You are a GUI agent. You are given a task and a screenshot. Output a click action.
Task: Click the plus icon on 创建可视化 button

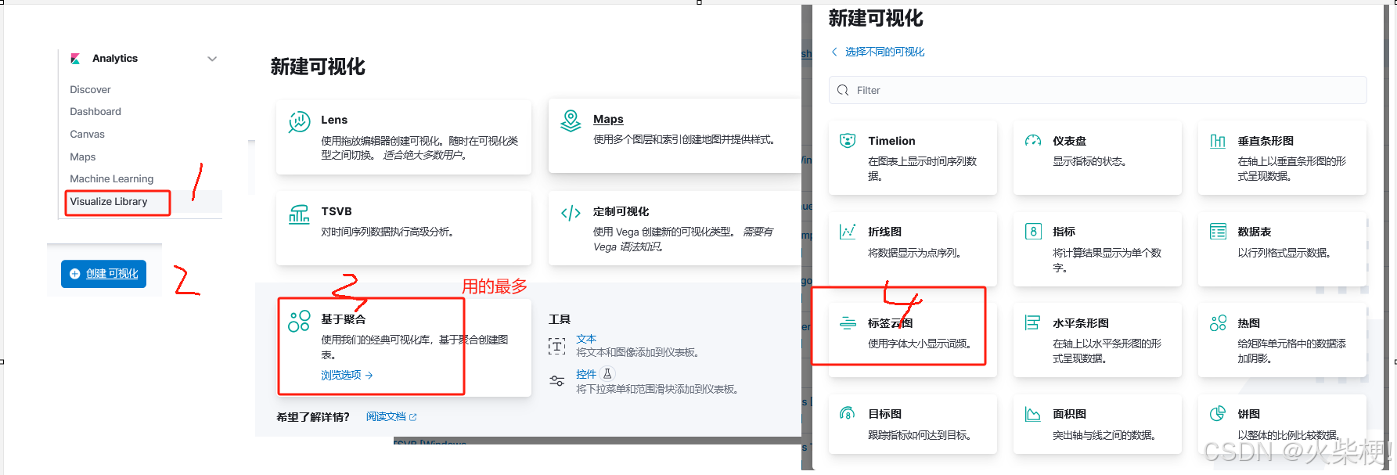[x=75, y=274]
